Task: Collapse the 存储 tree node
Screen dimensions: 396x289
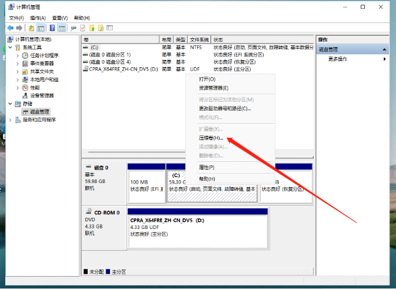Action: pyautogui.click(x=11, y=104)
